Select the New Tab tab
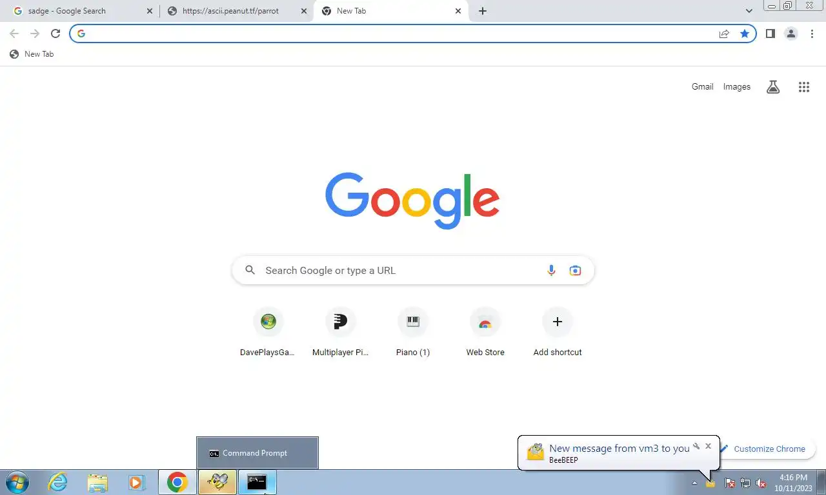Screen dimensions: 826x495 click(x=390, y=11)
